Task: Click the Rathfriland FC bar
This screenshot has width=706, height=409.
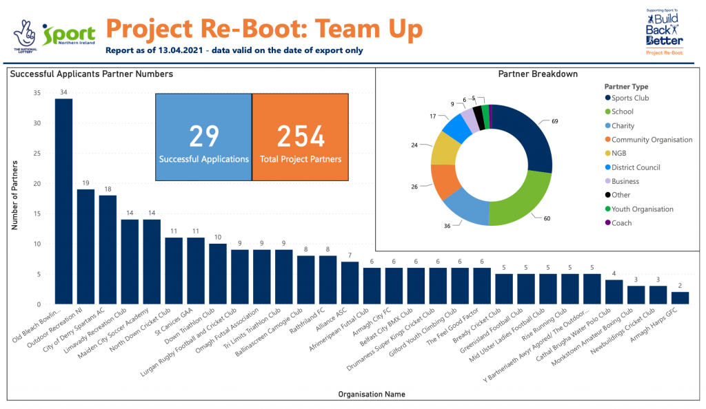Action: coord(327,280)
